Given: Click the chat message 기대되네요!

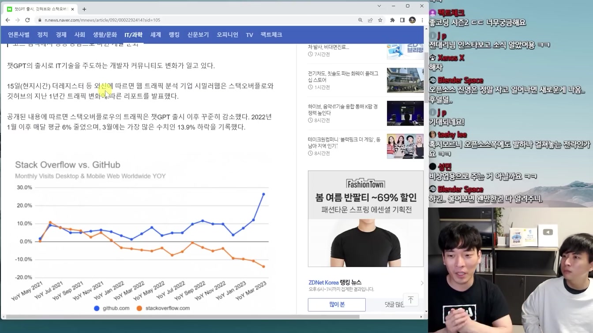Looking at the screenshot, I should pos(447,122).
